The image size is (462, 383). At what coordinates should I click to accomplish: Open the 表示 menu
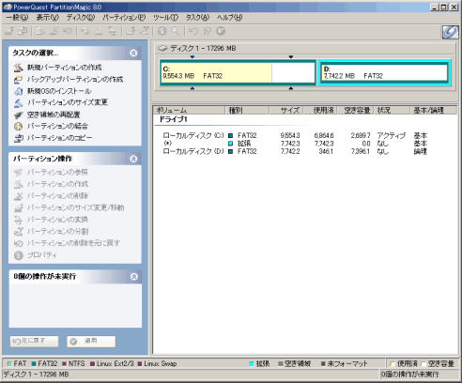coord(48,18)
